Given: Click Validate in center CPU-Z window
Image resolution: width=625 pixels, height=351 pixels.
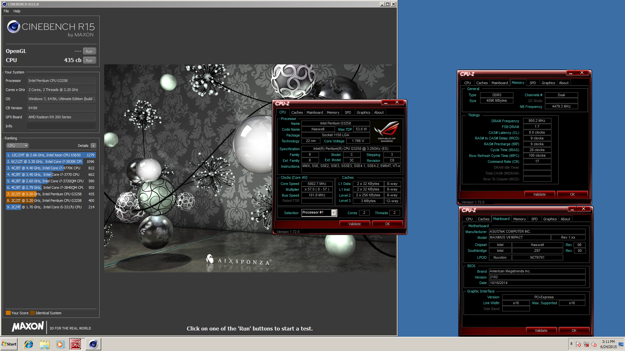Looking at the screenshot, I should click(354, 224).
